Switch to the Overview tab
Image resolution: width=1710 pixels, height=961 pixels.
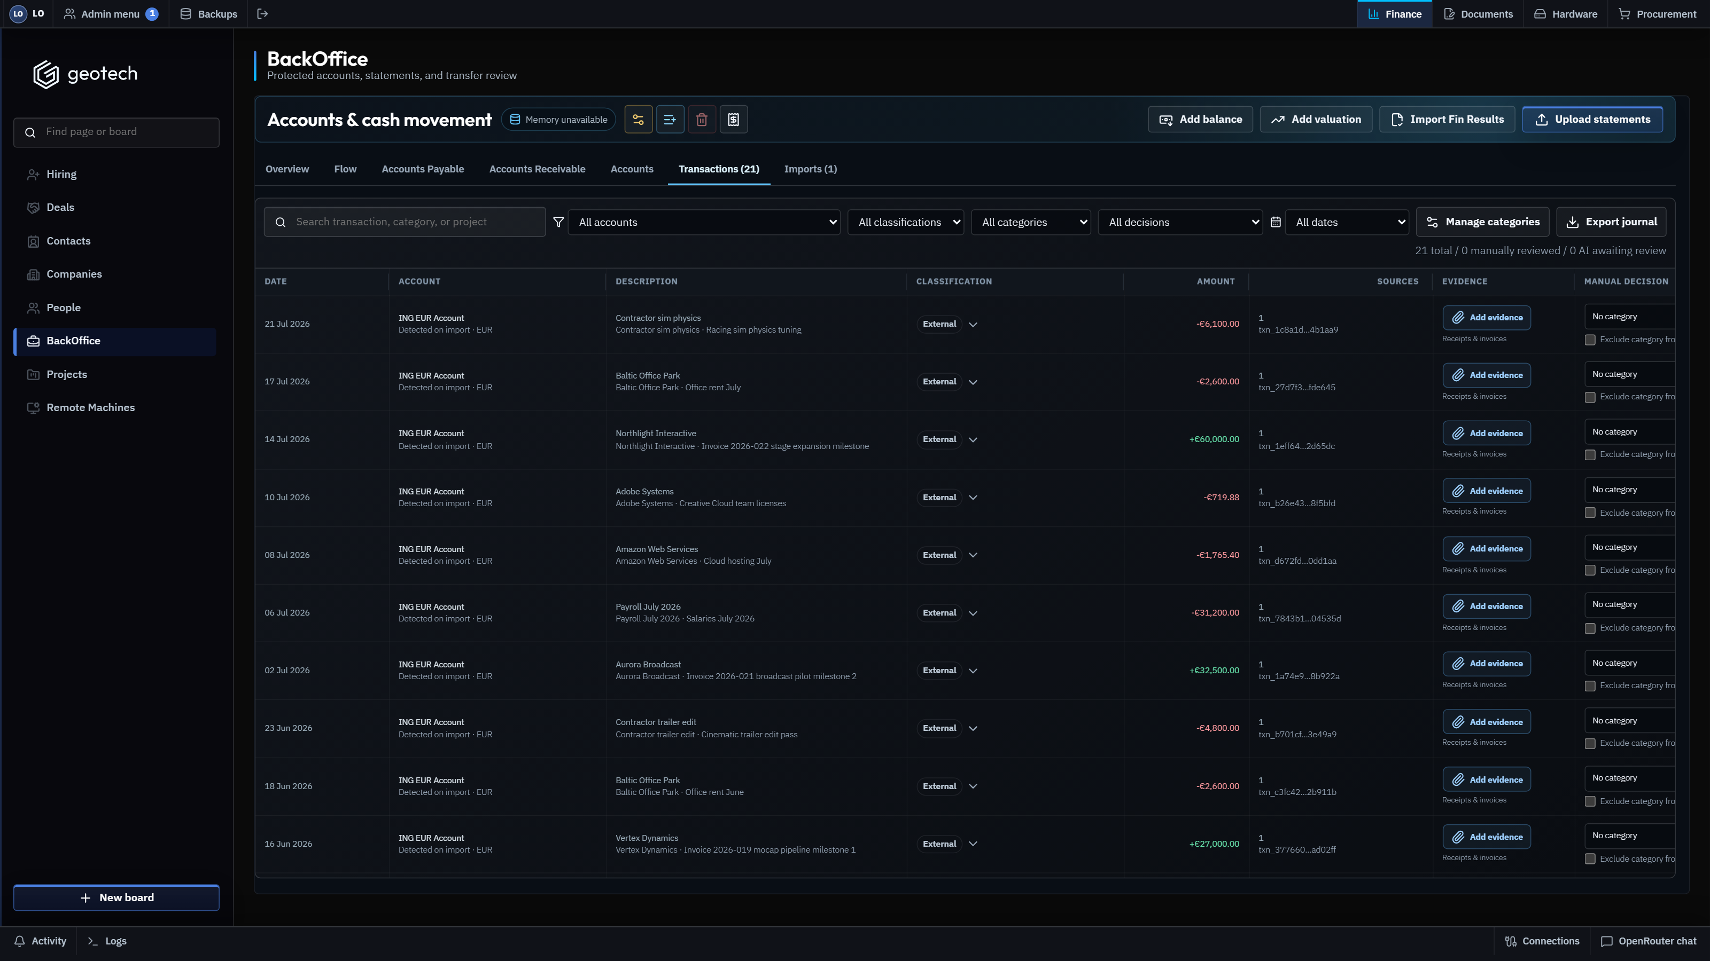pyautogui.click(x=287, y=169)
